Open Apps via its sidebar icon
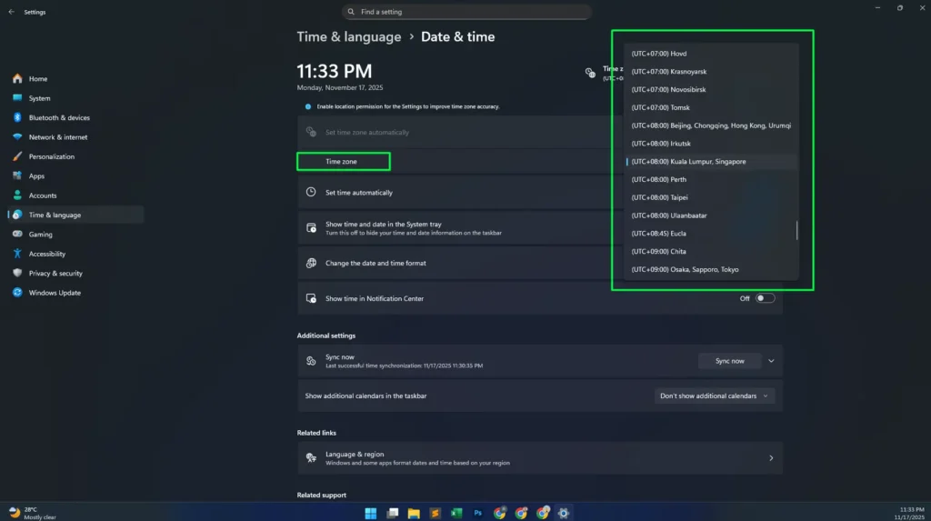 [x=17, y=175]
